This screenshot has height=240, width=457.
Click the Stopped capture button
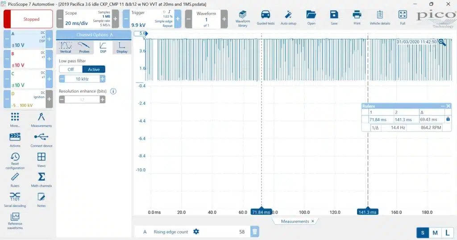click(x=28, y=19)
